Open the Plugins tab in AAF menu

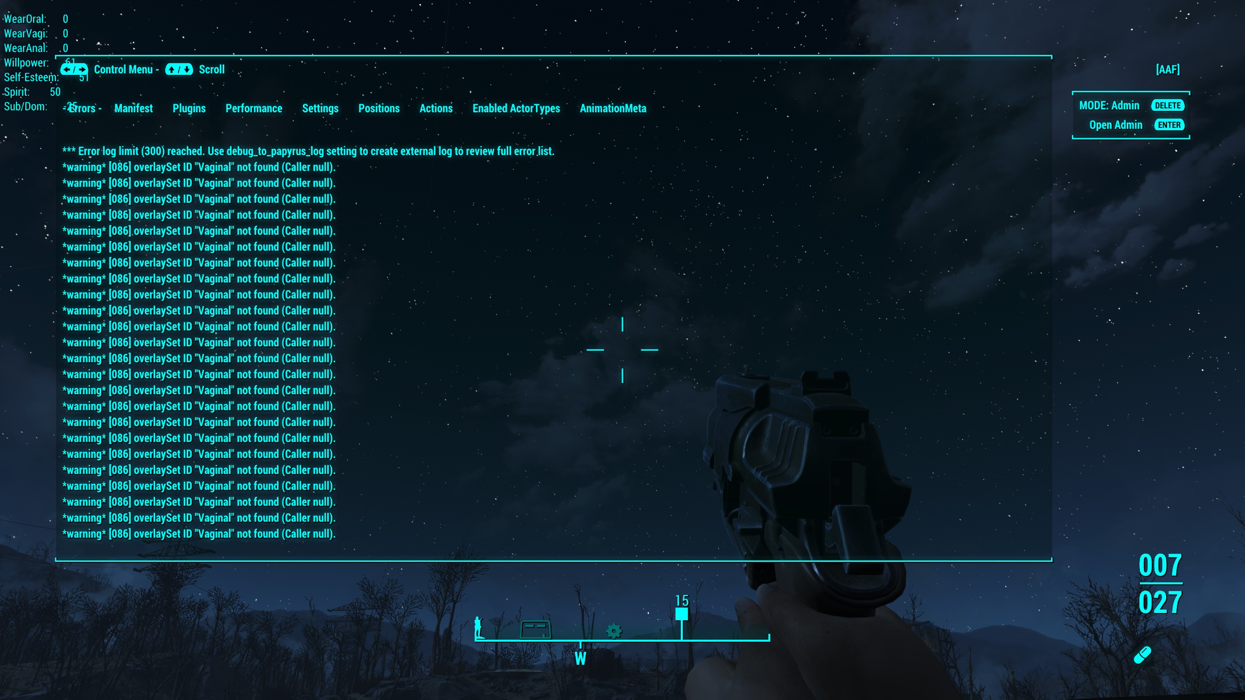pos(189,108)
